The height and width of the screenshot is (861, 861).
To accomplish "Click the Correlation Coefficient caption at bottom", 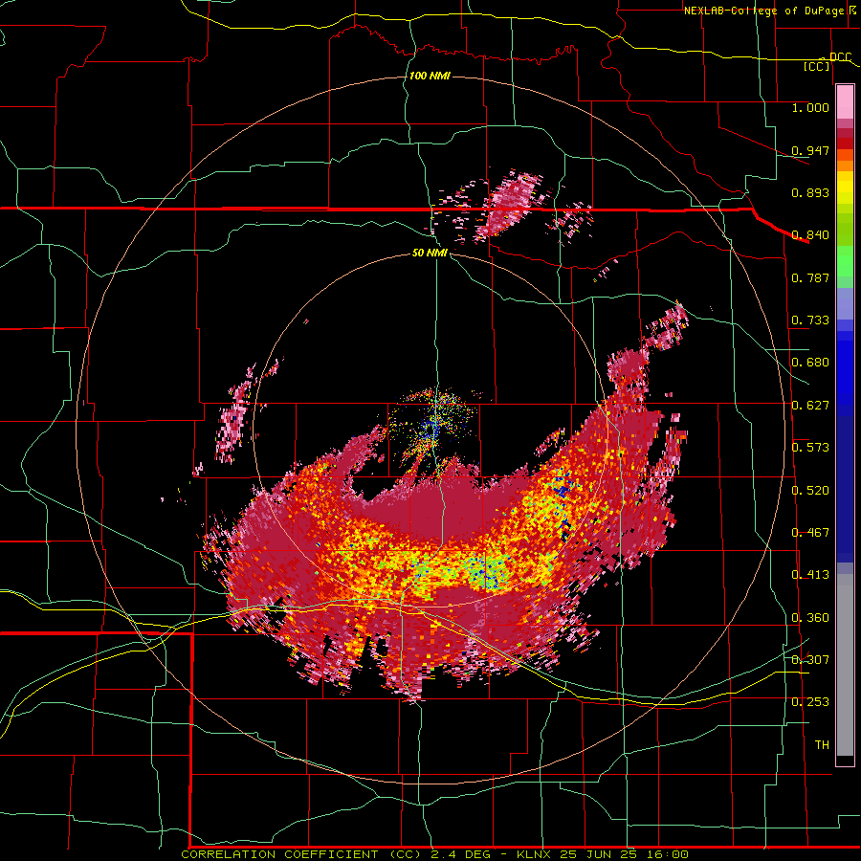I will coord(434,854).
